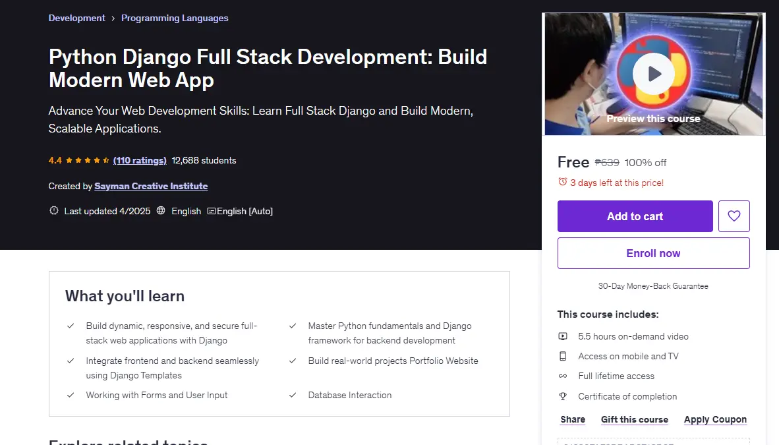Click the What you'll learn heading
Viewport: 779px width, 445px height.
click(125, 296)
